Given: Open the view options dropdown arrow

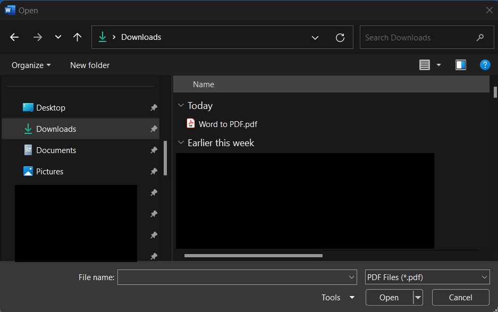Looking at the screenshot, I should point(438,65).
